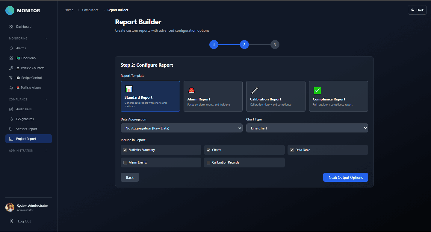The image size is (431, 232).
Task: Click step 2 circle in progress indicator
Action: click(x=244, y=45)
